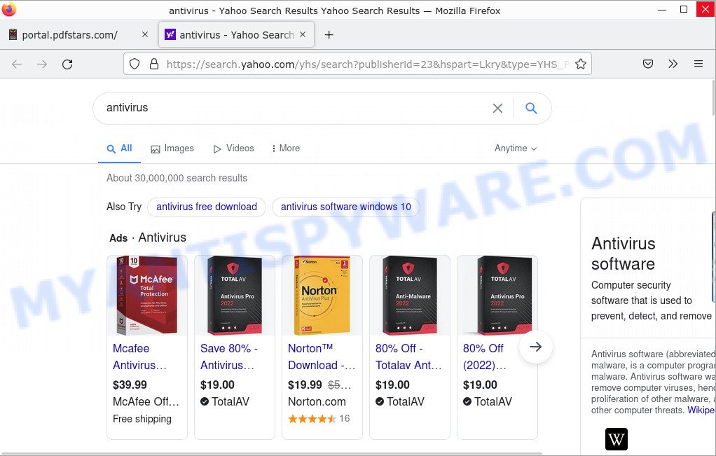This screenshot has height=456, width=716.
Task: Click the vertical page scrollbar
Action: (x=713, y=98)
